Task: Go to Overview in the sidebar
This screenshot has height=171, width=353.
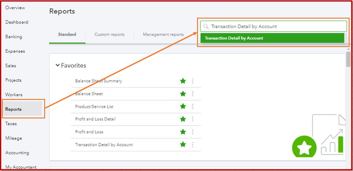Action: (15, 8)
